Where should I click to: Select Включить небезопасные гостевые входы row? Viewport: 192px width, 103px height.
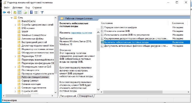click(145, 42)
